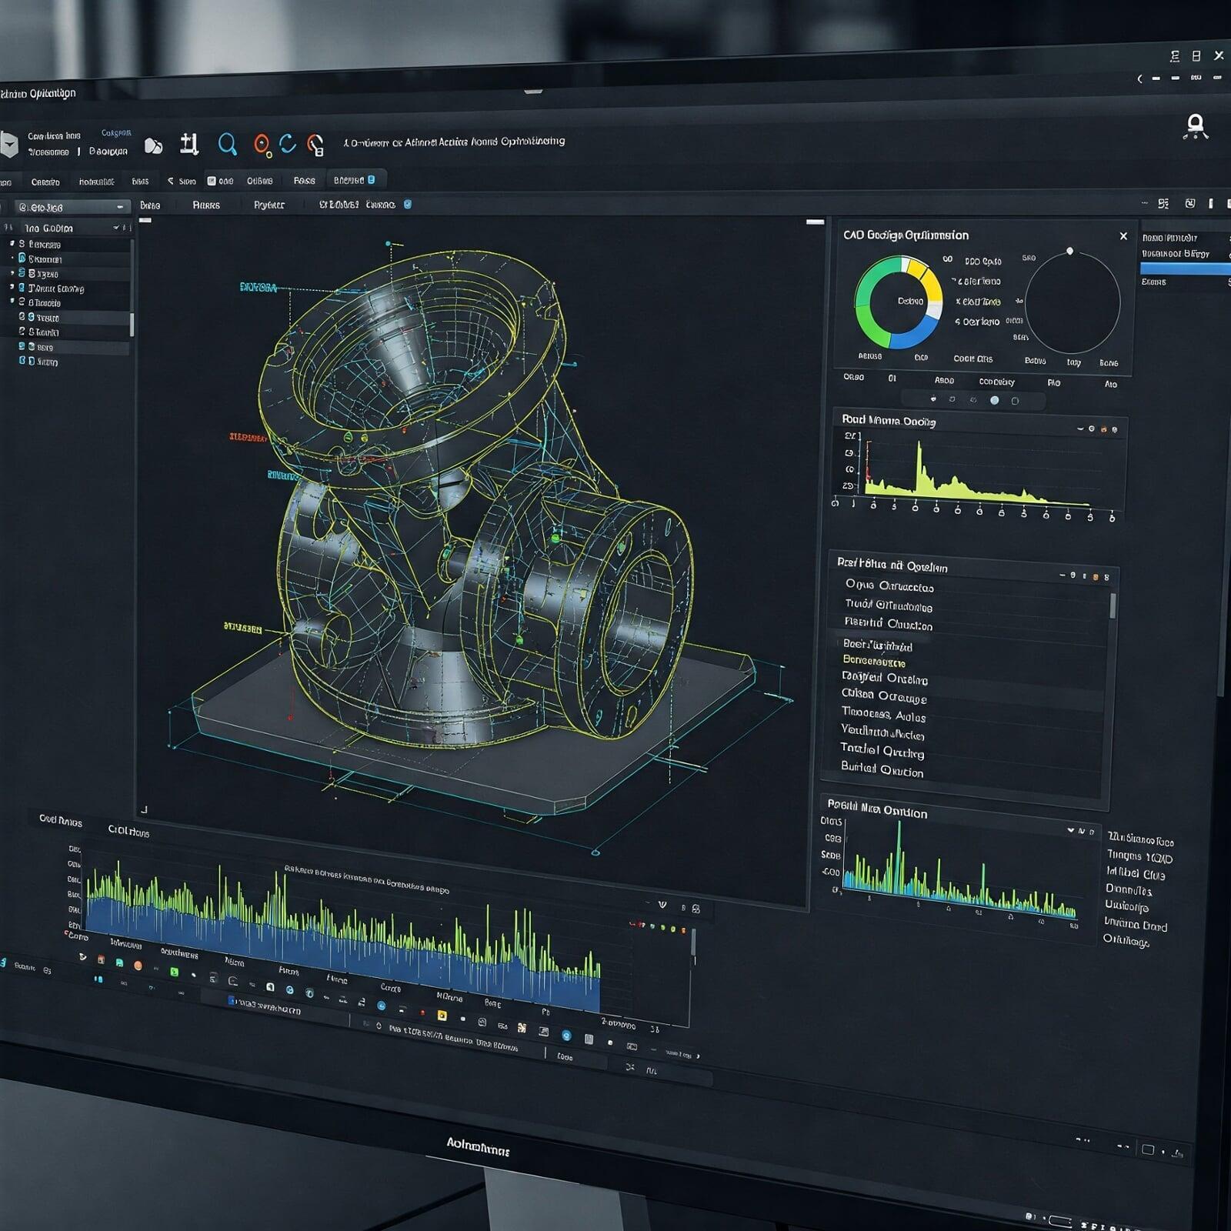
Task: Open the hexagon logo dropdown at far left
Action: tap(8, 145)
